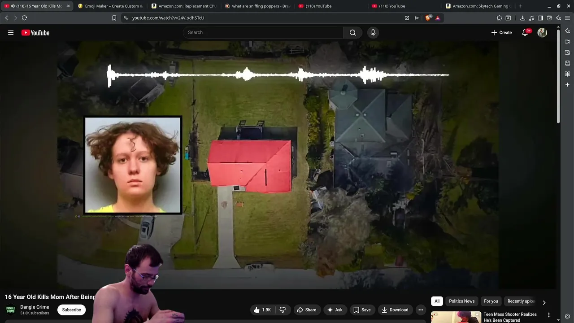Show more filter chips with right chevron
574x323 pixels.
click(544, 302)
